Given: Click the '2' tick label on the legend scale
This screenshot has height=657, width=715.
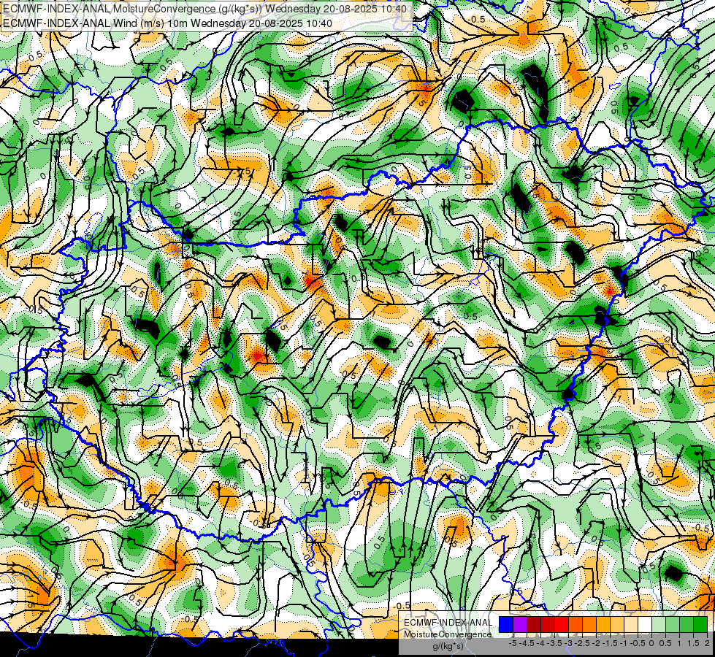Looking at the screenshot, I should (x=707, y=643).
